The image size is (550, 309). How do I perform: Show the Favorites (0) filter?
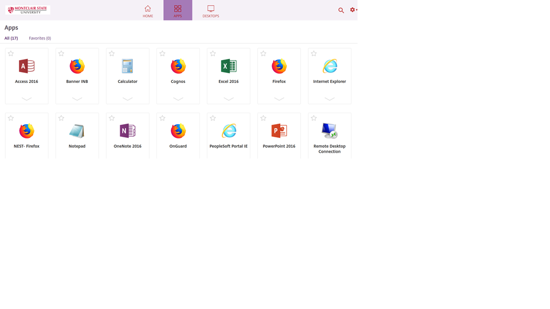tap(40, 38)
